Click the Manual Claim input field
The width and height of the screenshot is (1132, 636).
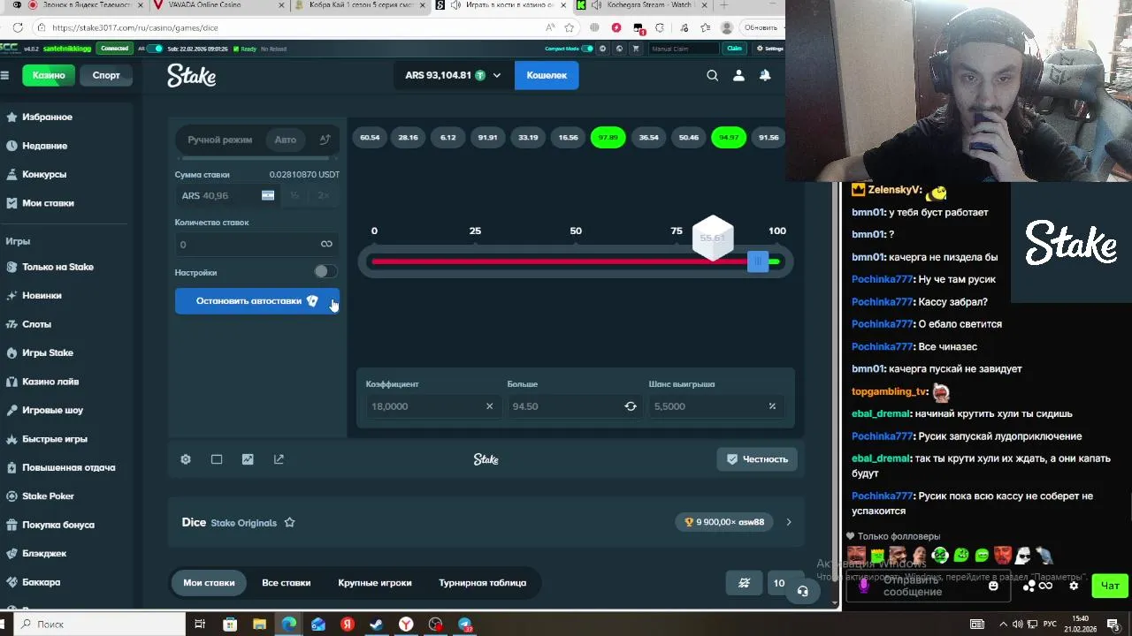685,49
